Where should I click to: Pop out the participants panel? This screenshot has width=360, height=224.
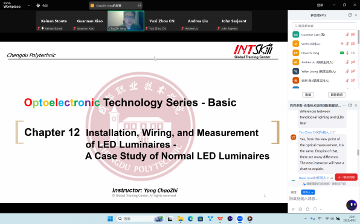click(x=350, y=15)
